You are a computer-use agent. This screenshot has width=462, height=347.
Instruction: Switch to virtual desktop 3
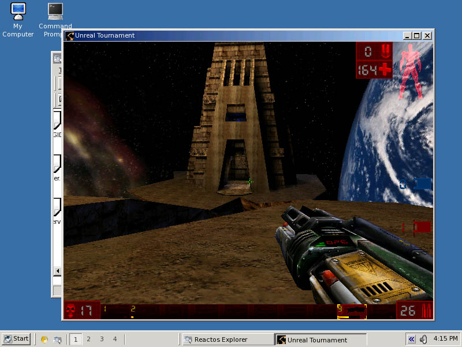tap(102, 339)
